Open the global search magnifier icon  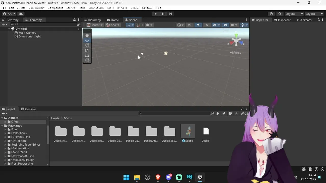[x=280, y=14]
